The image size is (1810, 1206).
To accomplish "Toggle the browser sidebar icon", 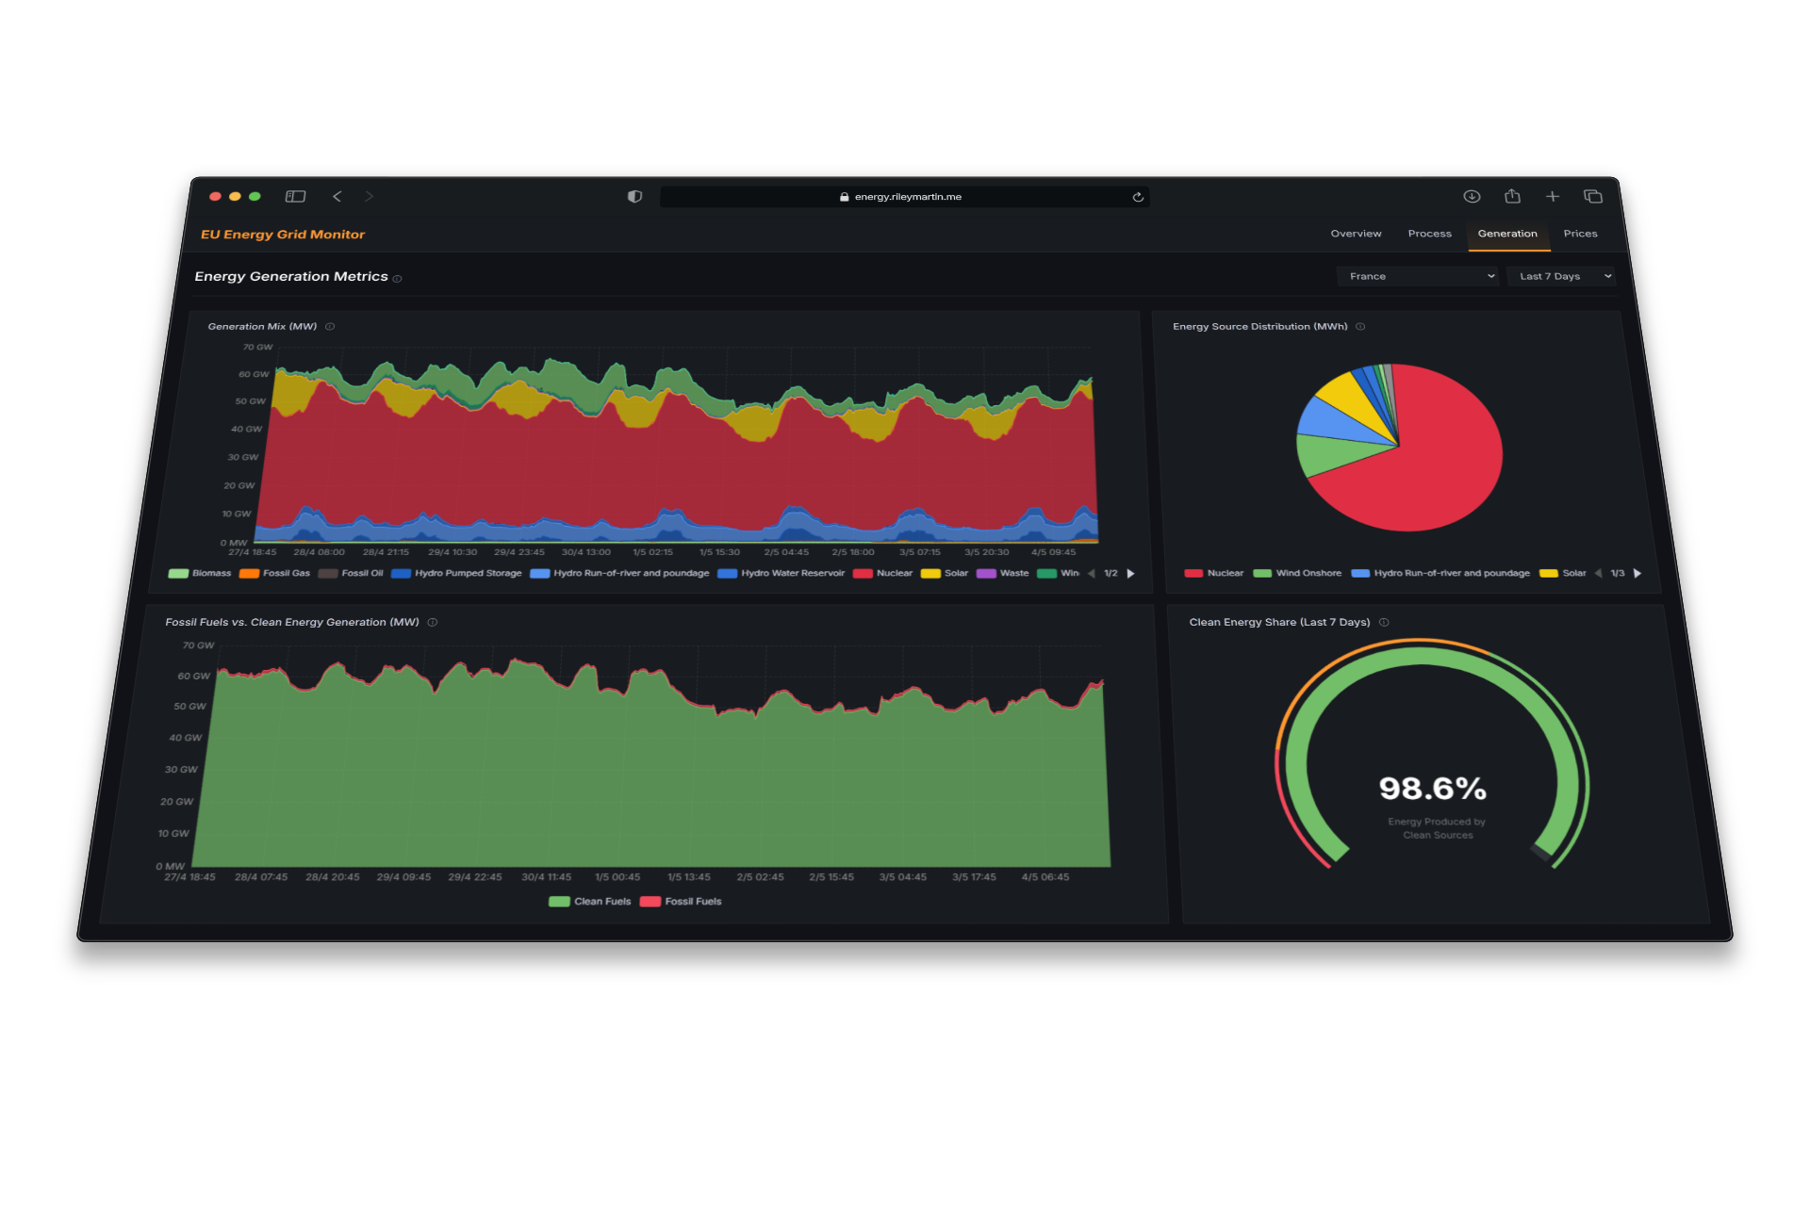I will (296, 196).
